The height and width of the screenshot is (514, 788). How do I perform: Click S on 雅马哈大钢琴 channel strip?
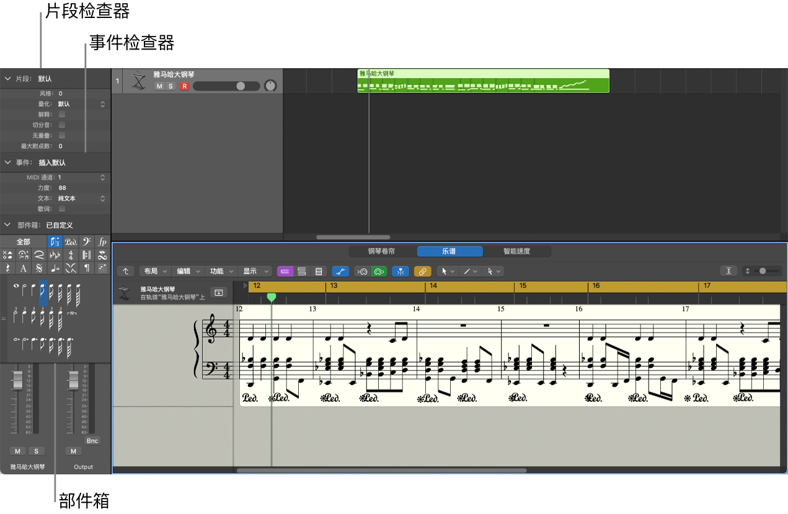[x=36, y=451]
